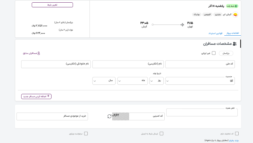Toggle درخواست ویلچر checkbox
This screenshot has height=143, width=253.
tap(86, 134)
